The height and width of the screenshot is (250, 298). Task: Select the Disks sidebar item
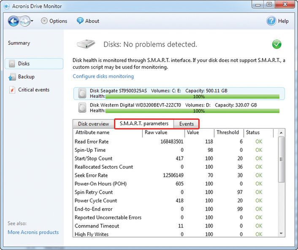[34, 64]
